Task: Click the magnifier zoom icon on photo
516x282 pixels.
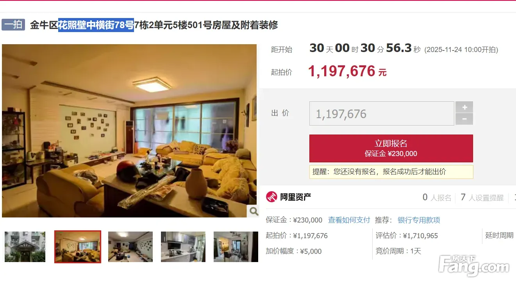Action: (x=253, y=211)
